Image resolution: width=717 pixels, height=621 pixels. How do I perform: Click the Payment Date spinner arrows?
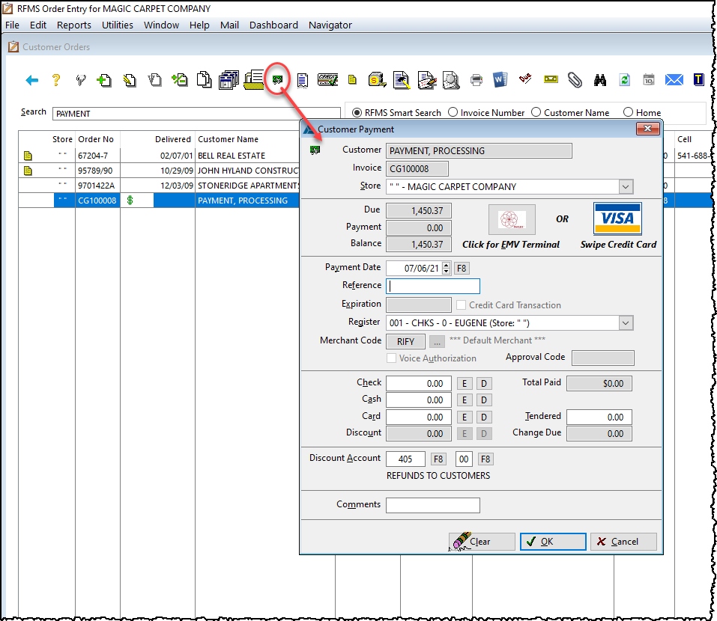point(447,268)
